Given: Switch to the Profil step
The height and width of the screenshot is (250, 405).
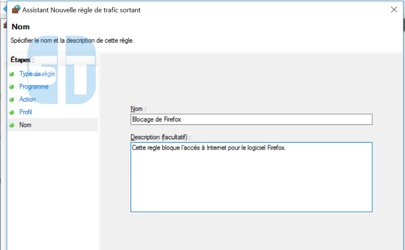Looking at the screenshot, I should 26,112.
